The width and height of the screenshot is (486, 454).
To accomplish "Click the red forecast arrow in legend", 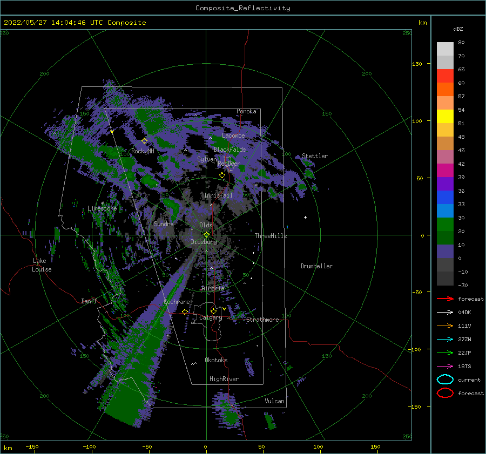I will (x=445, y=299).
